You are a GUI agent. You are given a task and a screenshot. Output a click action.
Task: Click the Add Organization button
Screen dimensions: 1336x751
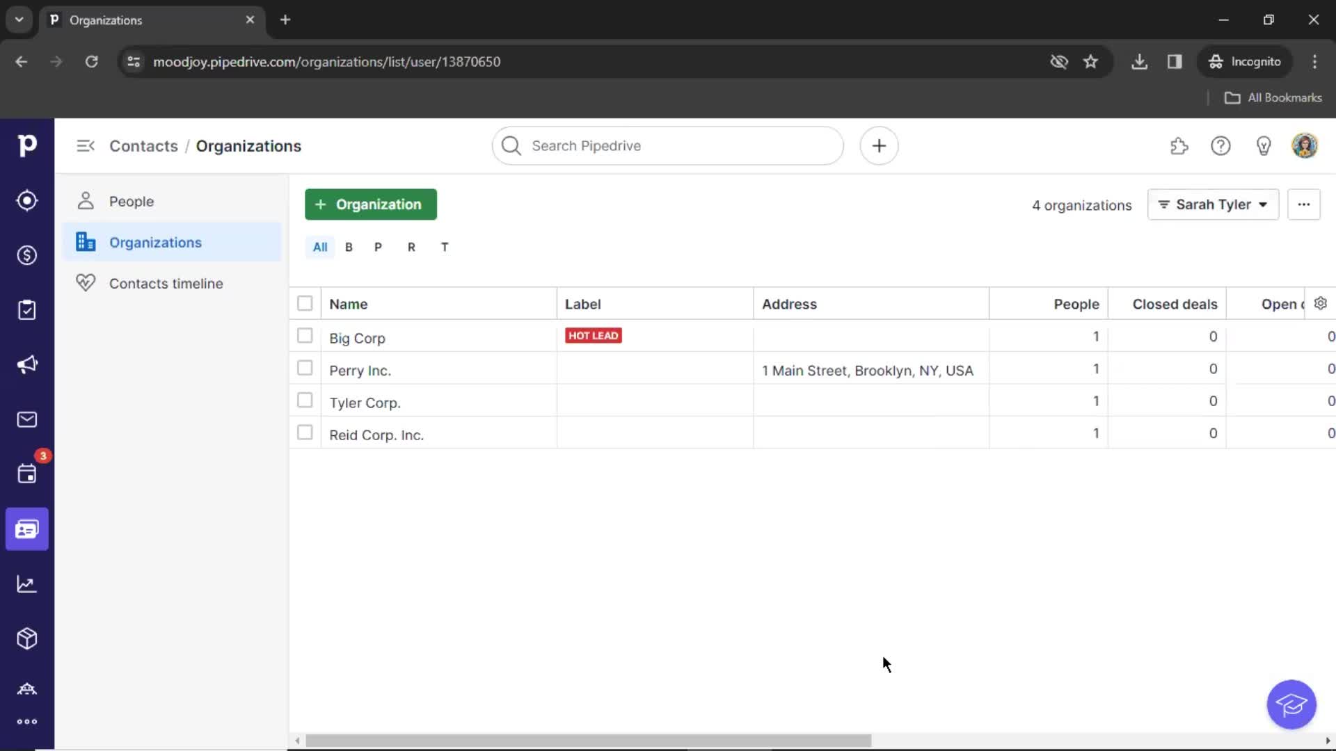point(371,204)
